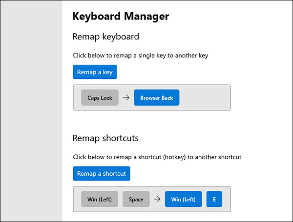
Task: Click arrow after the Space key chip
Action: pyautogui.click(x=157, y=199)
